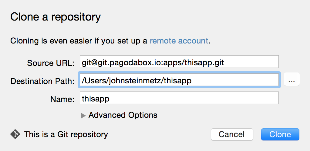This screenshot has width=310, height=151.
Task: Click the empty area right of 'thisapp' in the Name field
Action: click(x=194, y=98)
